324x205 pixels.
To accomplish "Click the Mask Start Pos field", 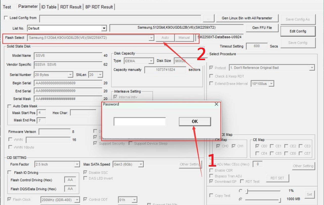I will tap(41, 112).
